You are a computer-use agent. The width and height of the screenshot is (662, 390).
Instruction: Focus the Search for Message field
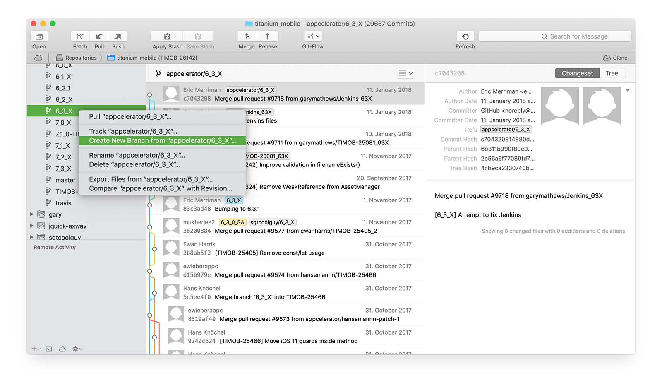[x=555, y=36]
